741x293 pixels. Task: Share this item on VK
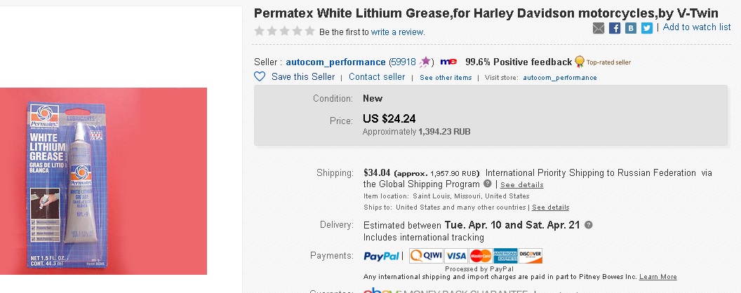[x=631, y=28]
